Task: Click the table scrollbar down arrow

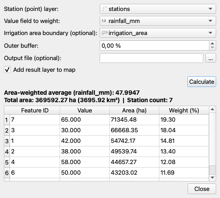Action: tap(213, 177)
